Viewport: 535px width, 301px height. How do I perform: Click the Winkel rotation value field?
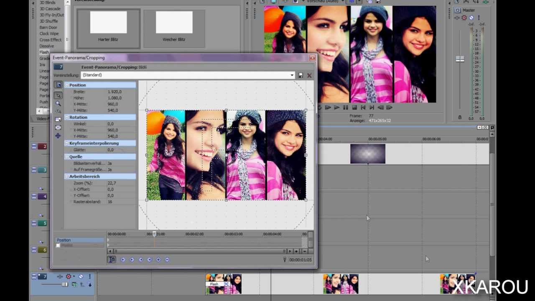(x=121, y=124)
